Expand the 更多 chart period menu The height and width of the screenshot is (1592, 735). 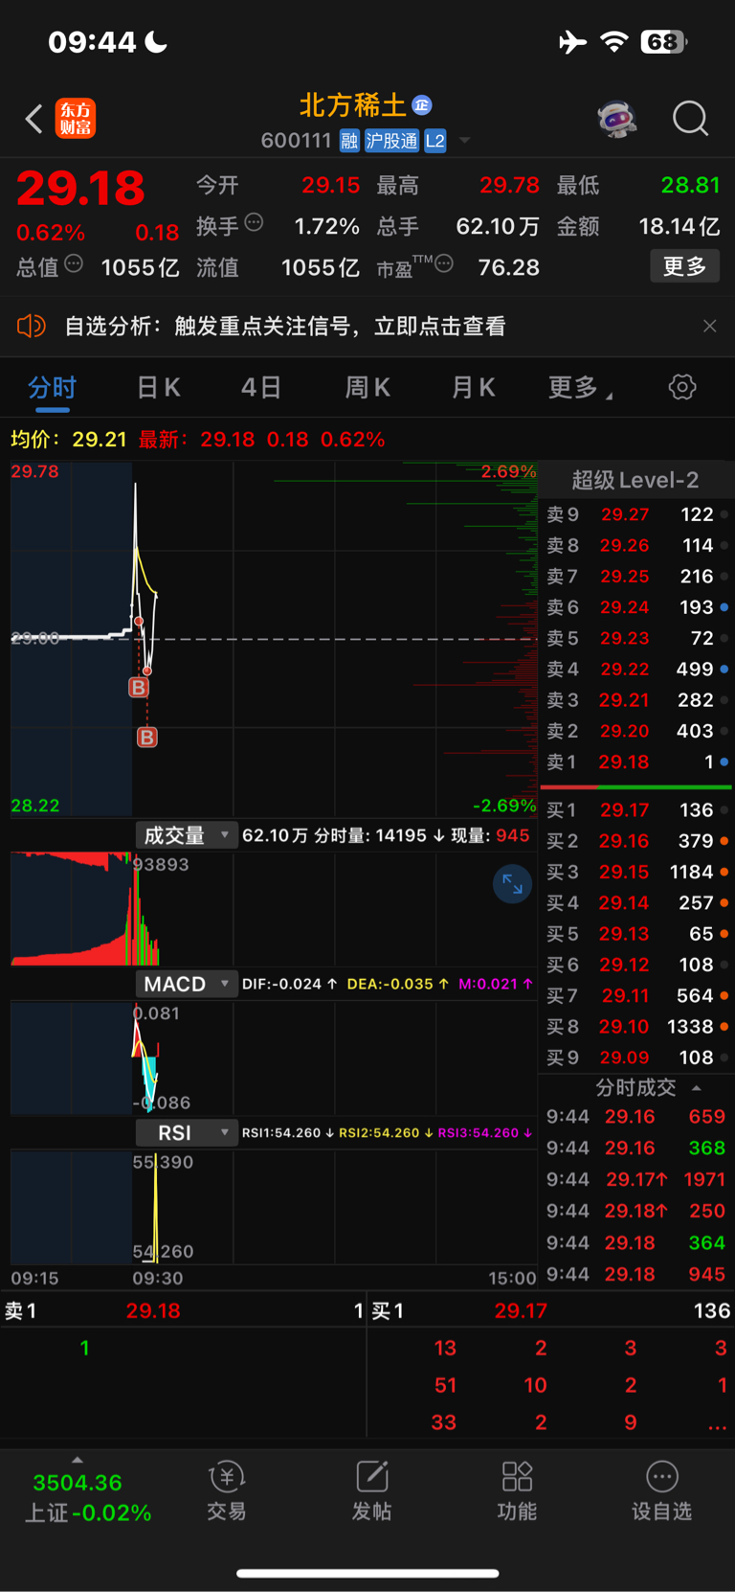coord(580,388)
